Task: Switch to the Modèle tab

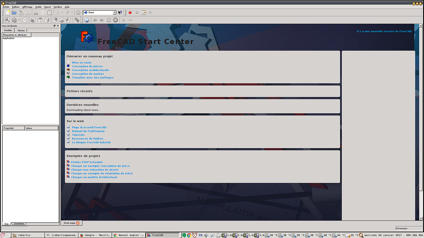Action: (x=8, y=30)
